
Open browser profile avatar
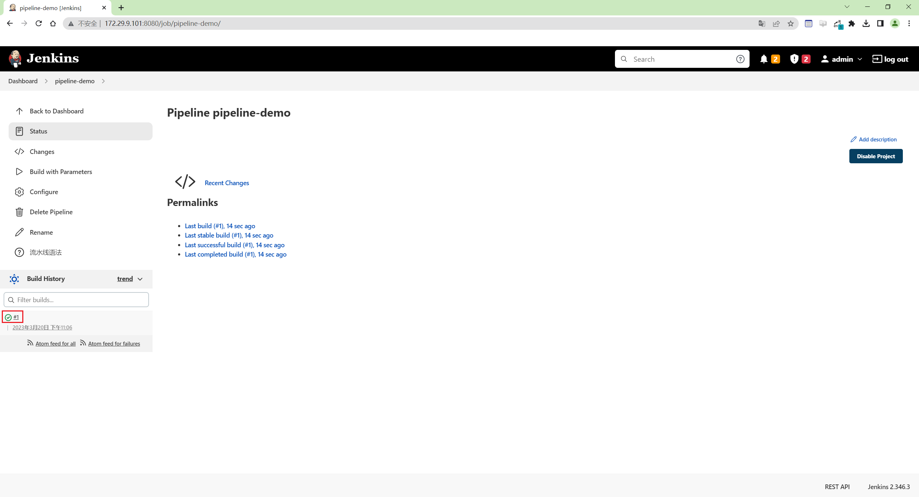pos(895,23)
